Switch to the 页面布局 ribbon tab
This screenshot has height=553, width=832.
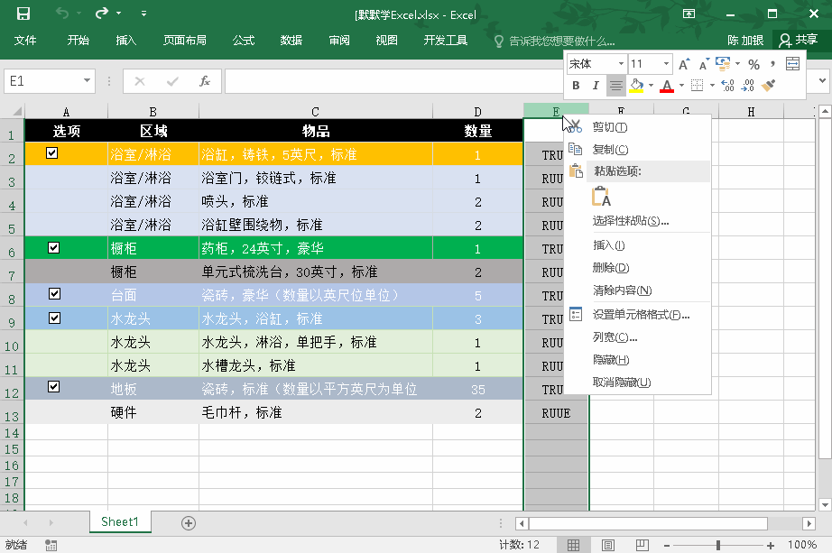pos(184,41)
